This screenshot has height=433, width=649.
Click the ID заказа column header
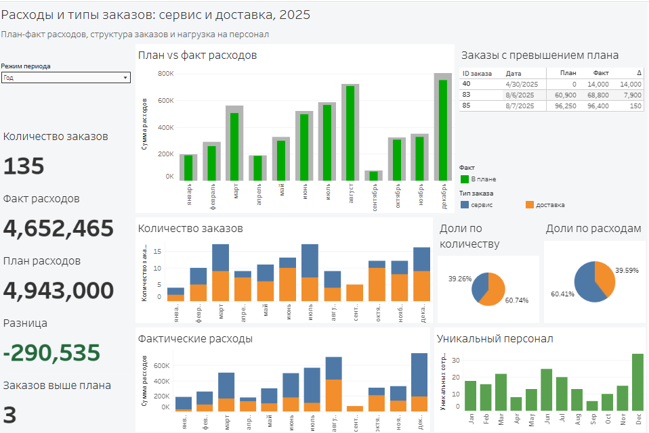[x=477, y=73]
